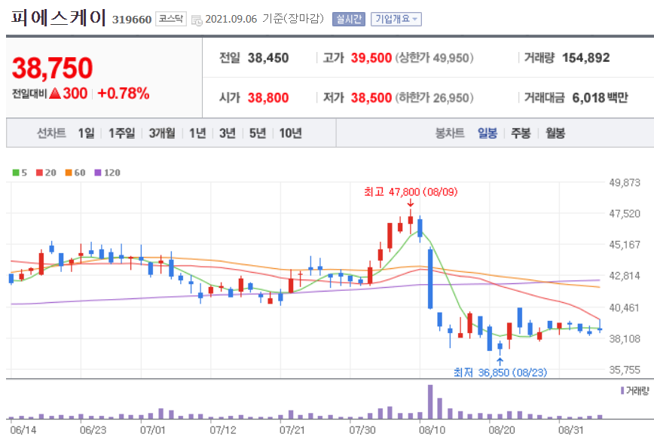Image resolution: width=654 pixels, height=443 pixels.
Task: Click the 하한가 26,950 text
Action: tap(434, 98)
